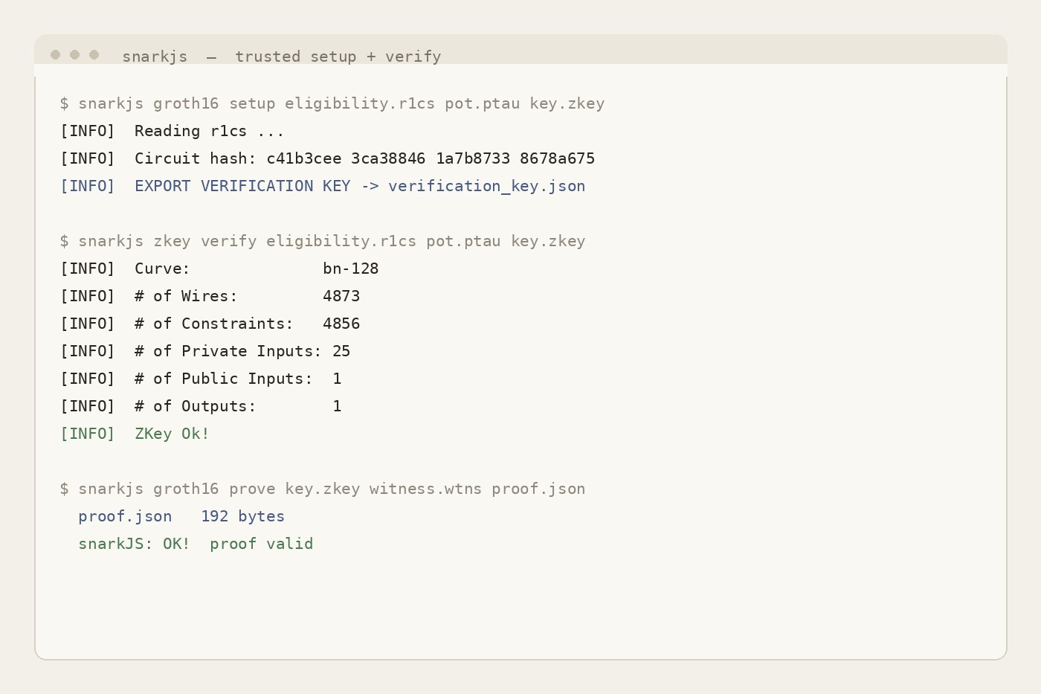Viewport: 1041px width, 694px height.
Task: Select the '# of Private Inputs' value 25
Action: click(341, 351)
